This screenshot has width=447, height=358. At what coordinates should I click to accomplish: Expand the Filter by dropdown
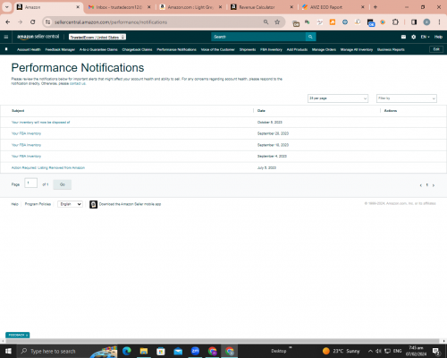pos(407,98)
